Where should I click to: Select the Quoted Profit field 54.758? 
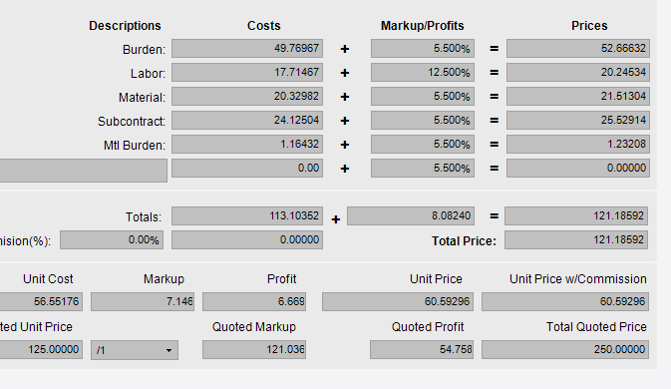pos(422,350)
